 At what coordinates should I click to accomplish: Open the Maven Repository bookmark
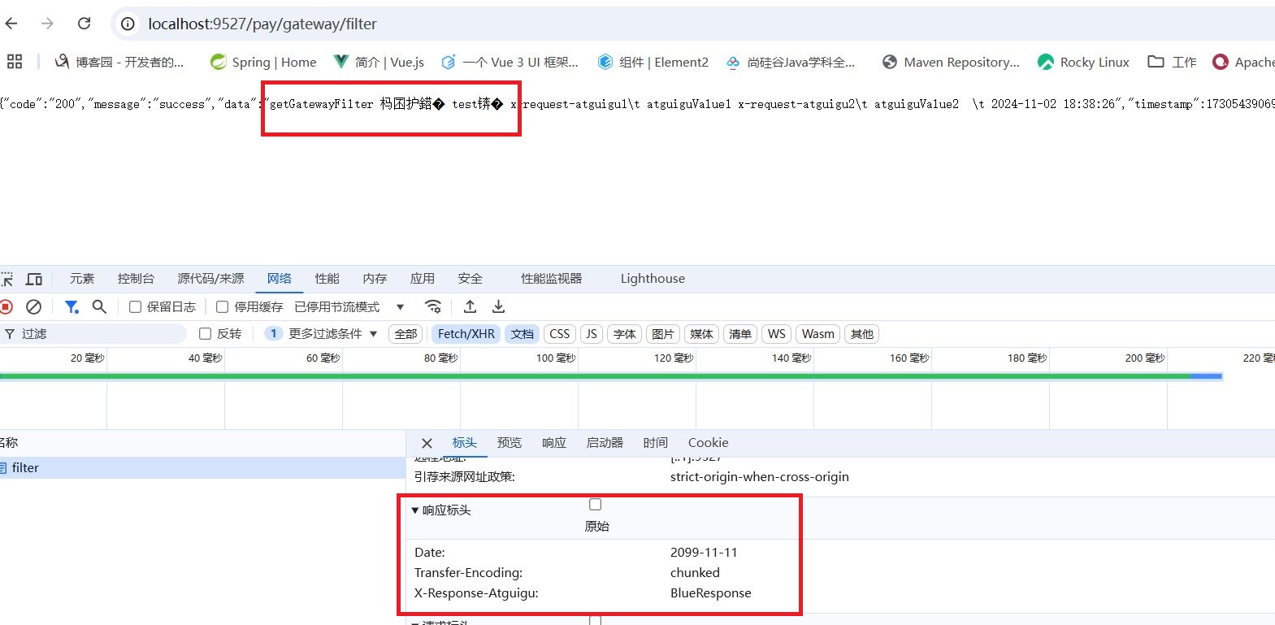[951, 62]
